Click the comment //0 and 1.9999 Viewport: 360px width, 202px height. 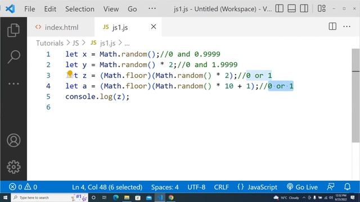208,65
